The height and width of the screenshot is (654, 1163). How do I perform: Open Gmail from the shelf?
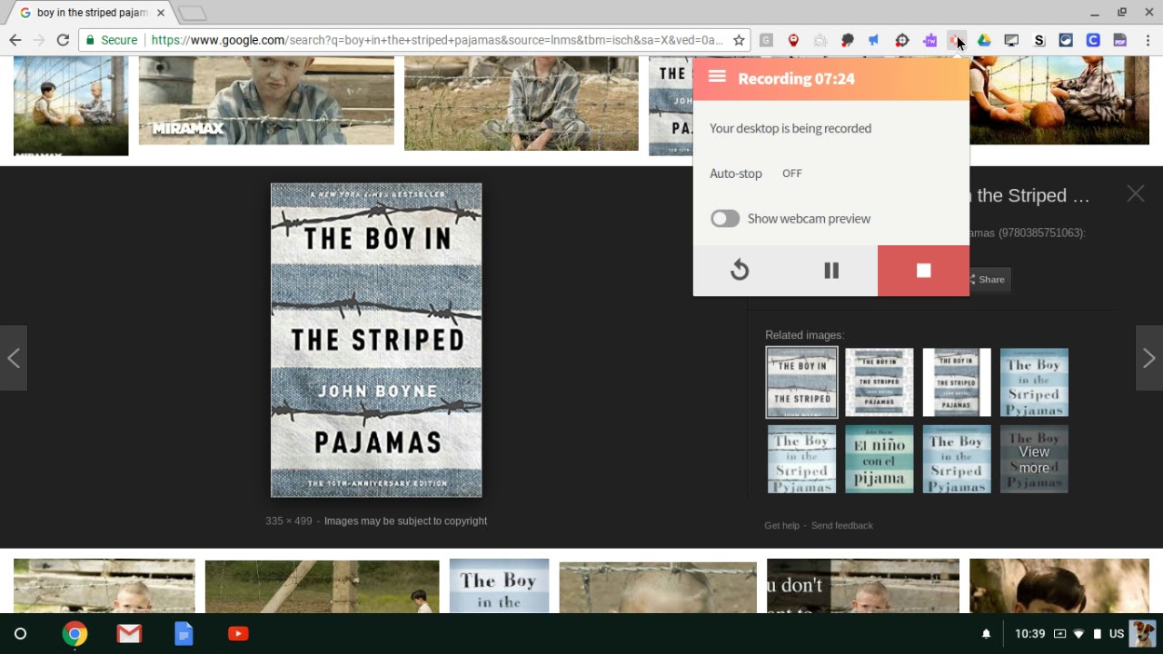[x=129, y=634]
